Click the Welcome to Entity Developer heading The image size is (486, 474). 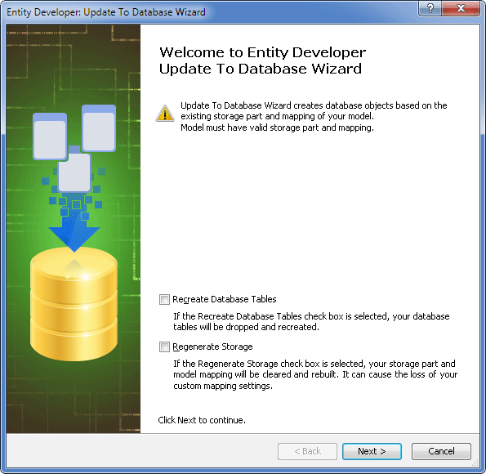tap(262, 60)
